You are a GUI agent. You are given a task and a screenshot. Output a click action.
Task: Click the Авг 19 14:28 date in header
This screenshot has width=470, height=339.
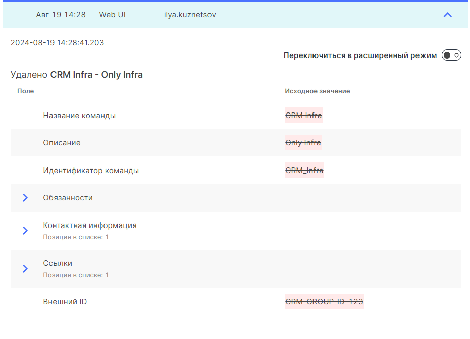(x=61, y=15)
